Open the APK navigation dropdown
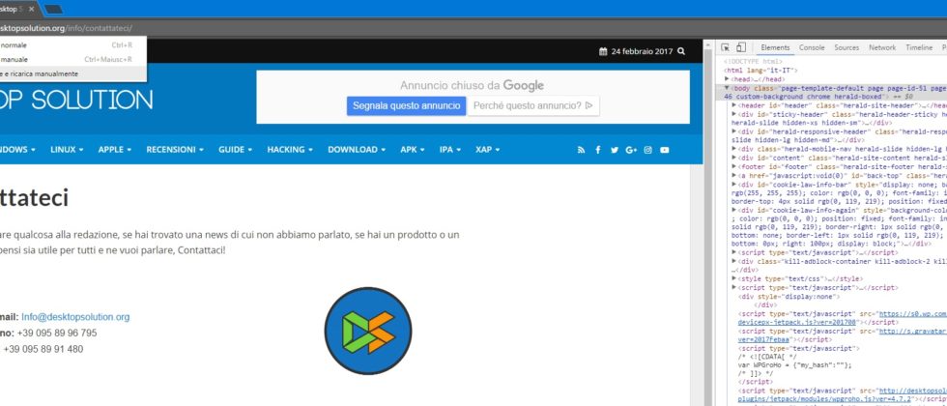The height and width of the screenshot is (406, 947). (413, 149)
